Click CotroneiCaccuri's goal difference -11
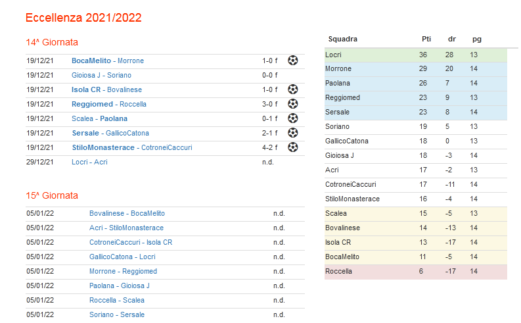Image resolution: width=521 pixels, height=323 pixels. coord(450,185)
